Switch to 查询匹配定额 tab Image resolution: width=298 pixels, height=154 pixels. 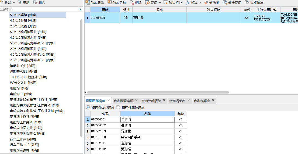pos(123,101)
